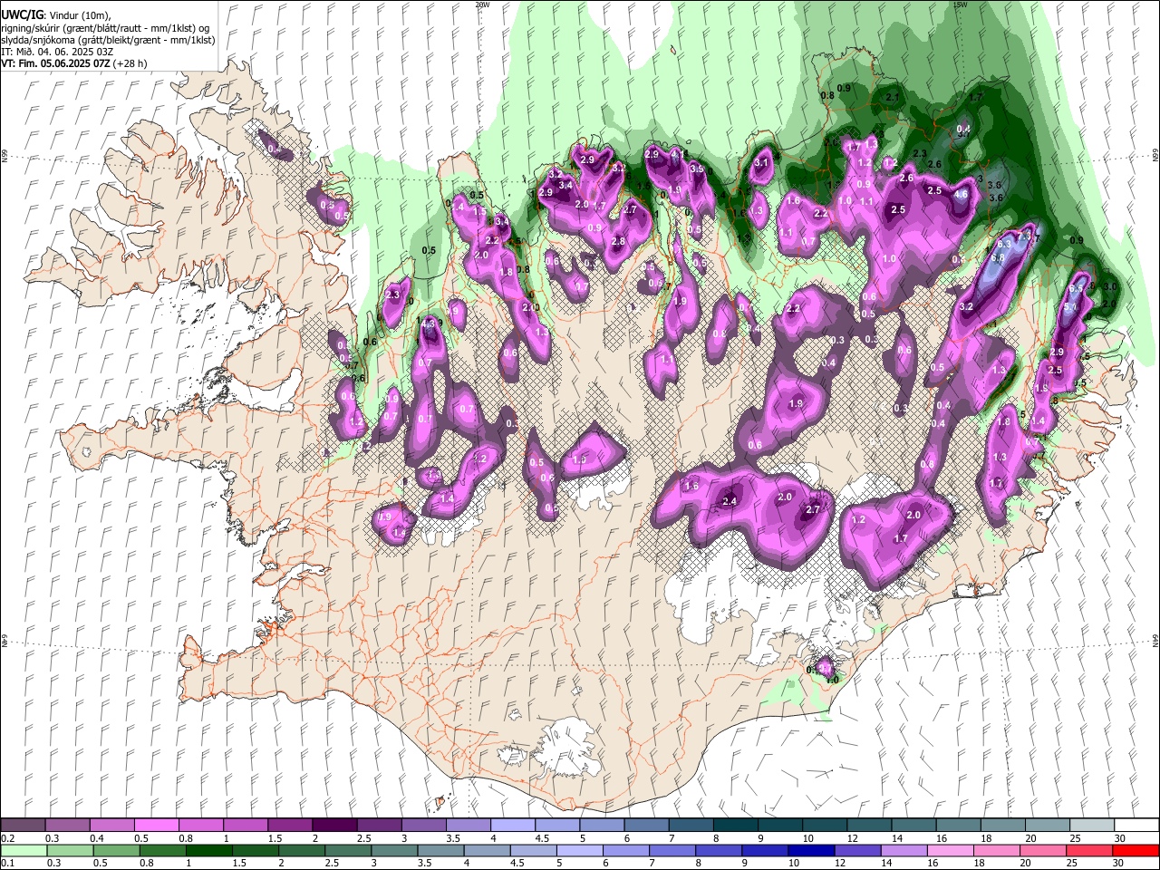Screen dimensions: 1160x870
Task: Select the 'slydda/snjókoma' legend description line
Action: 109,40
